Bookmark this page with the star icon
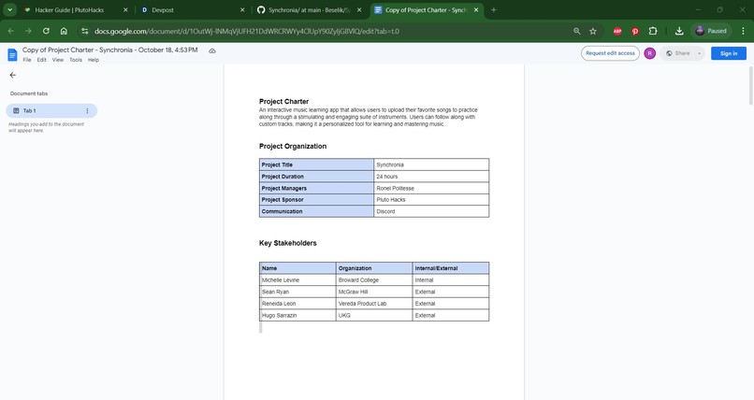Viewport: 754px width, 400px height. click(x=593, y=31)
